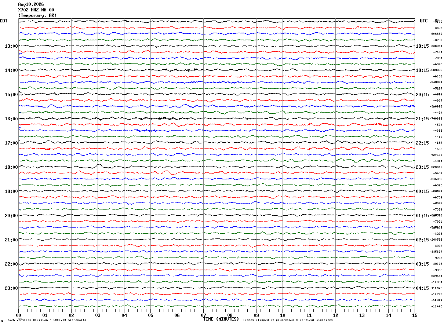The image size is (444, 325).
Task: Click the vertical division microvolts note
Action: pyautogui.click(x=47, y=320)
